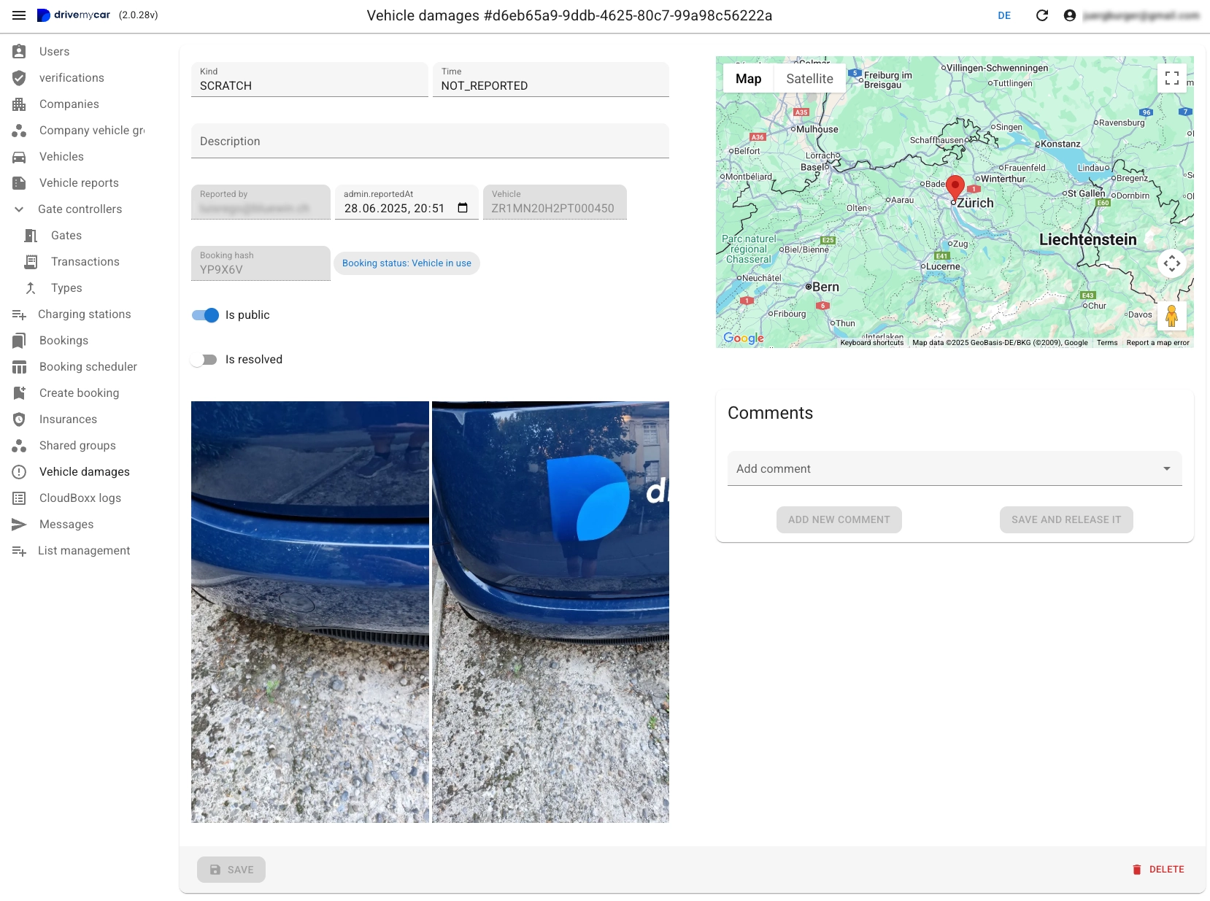Open the hamburger navigation menu
Screen dimensions: 1210x901
19,15
